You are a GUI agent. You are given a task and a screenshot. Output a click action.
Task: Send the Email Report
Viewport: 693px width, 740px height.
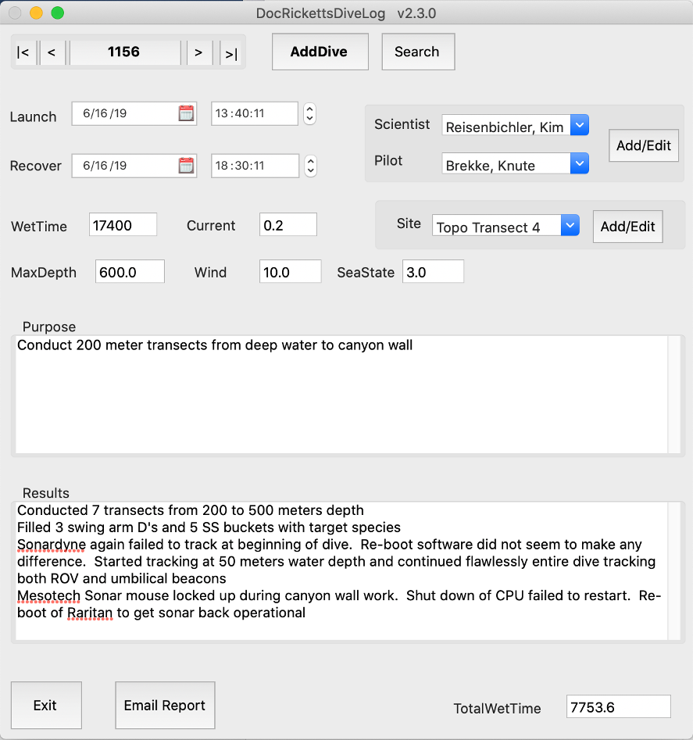click(x=165, y=706)
